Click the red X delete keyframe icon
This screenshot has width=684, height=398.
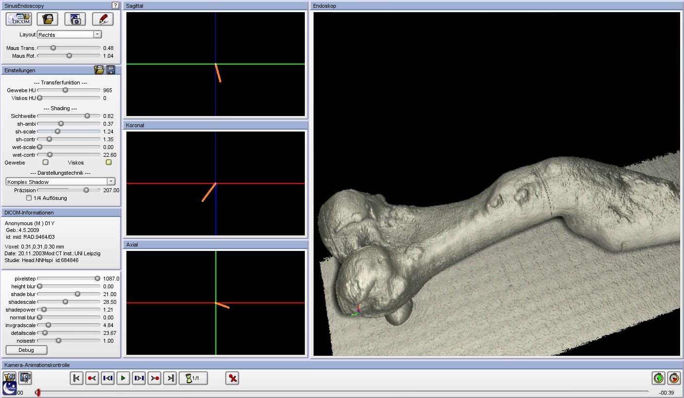coord(233,378)
